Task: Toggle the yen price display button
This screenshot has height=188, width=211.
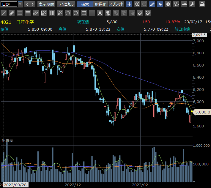Action: click(x=160, y=4)
